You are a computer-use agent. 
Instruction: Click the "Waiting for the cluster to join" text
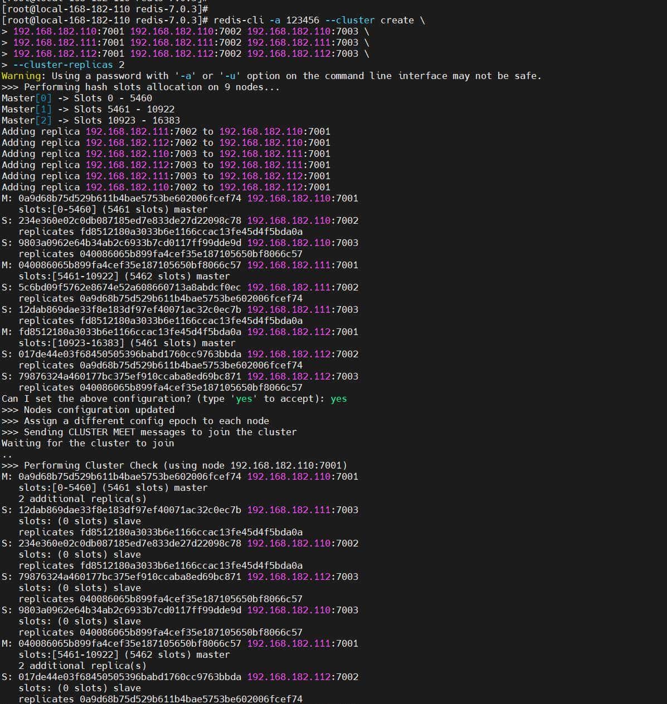point(87,444)
